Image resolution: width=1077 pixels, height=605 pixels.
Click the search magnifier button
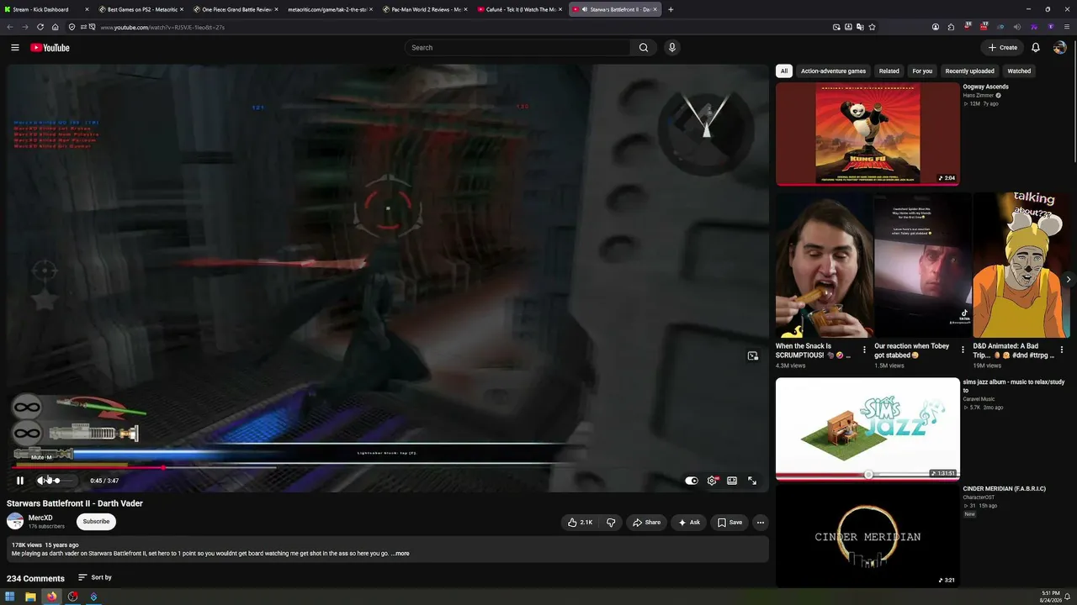(x=644, y=48)
